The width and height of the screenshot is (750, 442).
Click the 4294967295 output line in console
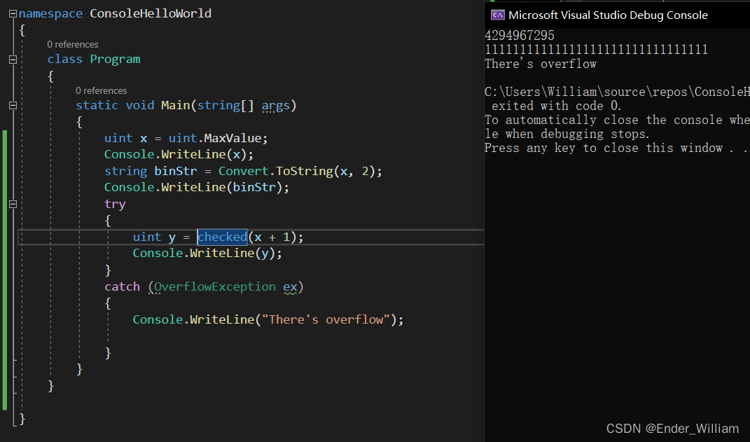[x=519, y=36]
